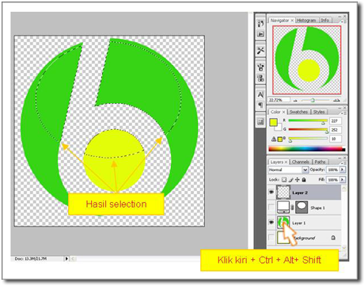Image resolution: width=364 pixels, height=286 pixels.
Task: Open the status bar Doc info arrow
Action: coord(66,259)
